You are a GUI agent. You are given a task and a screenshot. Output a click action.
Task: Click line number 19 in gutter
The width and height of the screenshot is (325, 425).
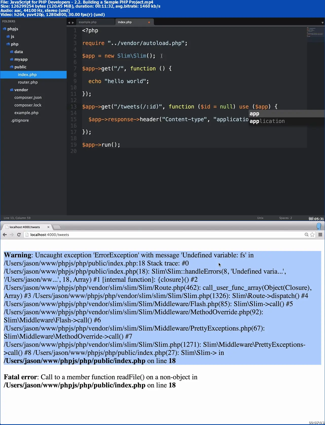tap(74, 145)
